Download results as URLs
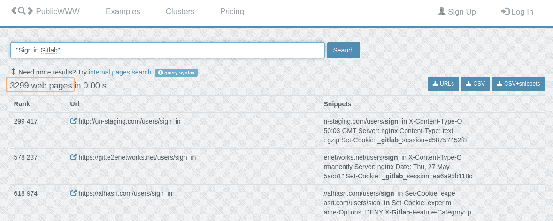Image resolution: width=553 pixels, height=221 pixels. pyautogui.click(x=443, y=84)
